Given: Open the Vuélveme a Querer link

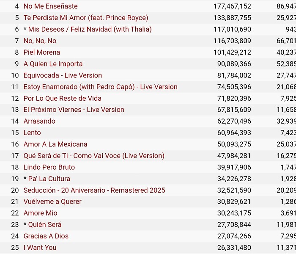Looking at the screenshot, I should (52, 202).
